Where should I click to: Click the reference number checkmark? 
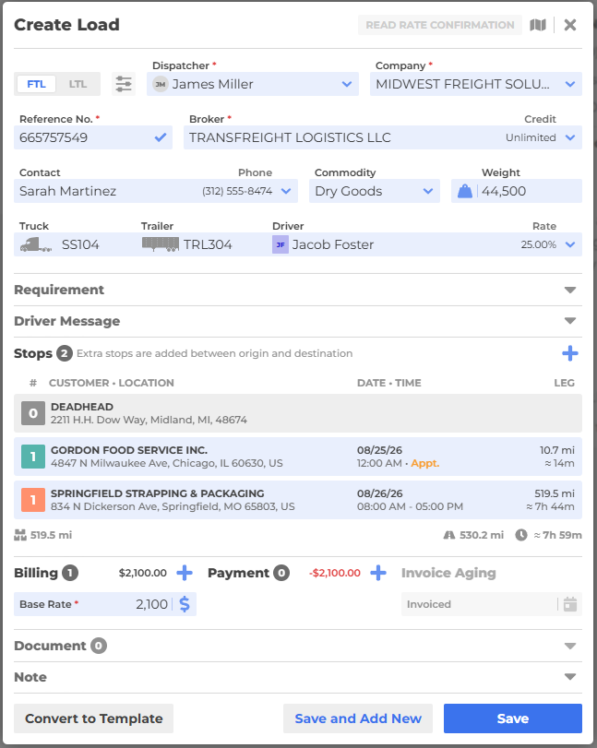161,137
